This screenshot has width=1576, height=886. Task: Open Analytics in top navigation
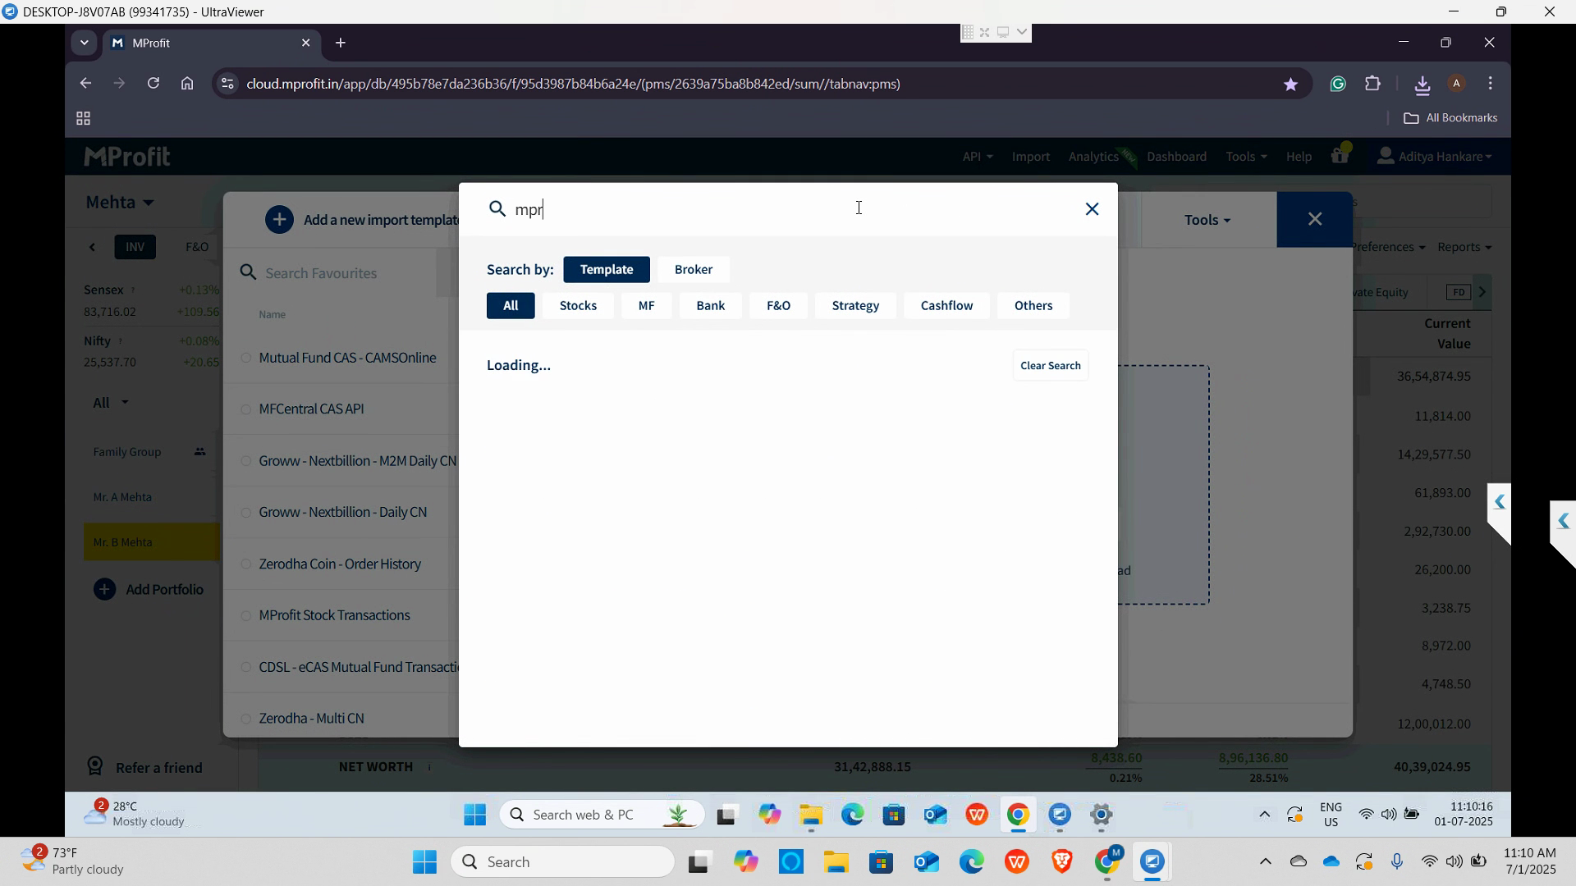click(1093, 157)
